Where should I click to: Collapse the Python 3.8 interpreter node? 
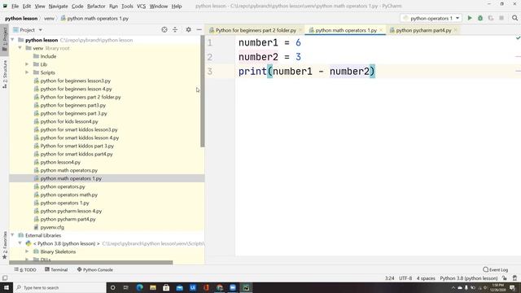[20, 243]
